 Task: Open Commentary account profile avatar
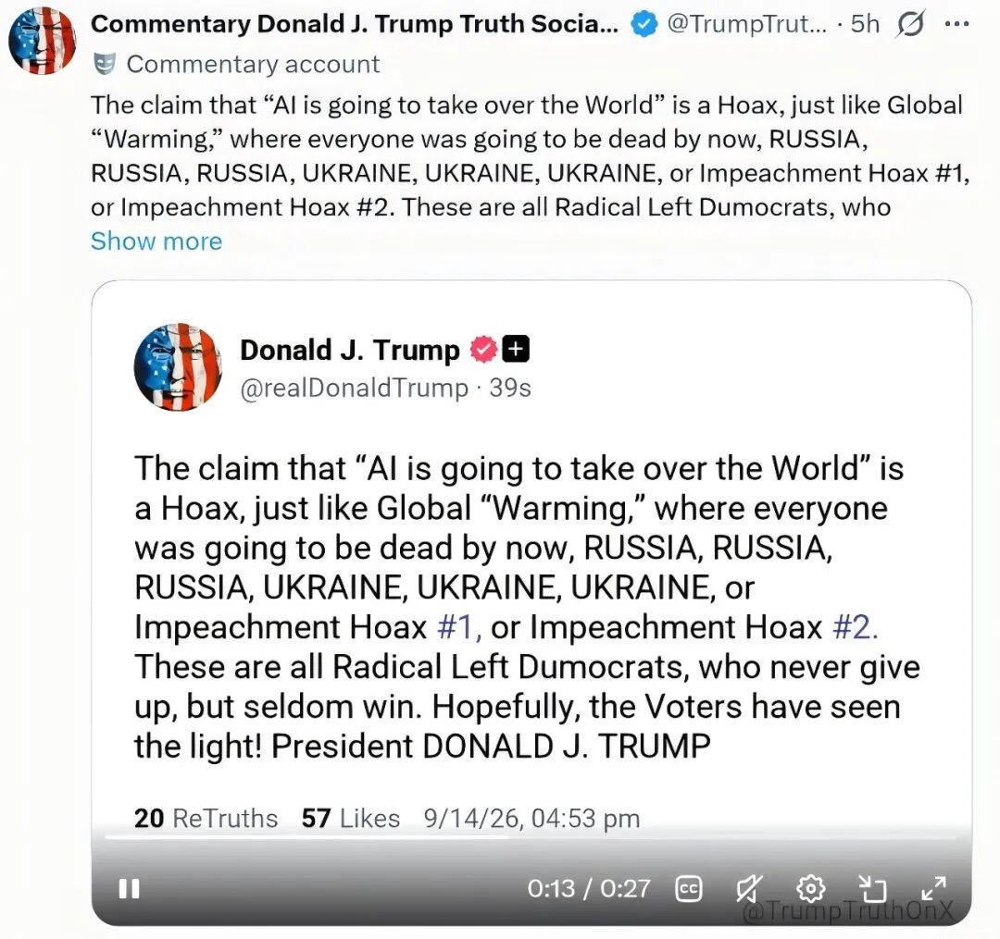(x=42, y=41)
